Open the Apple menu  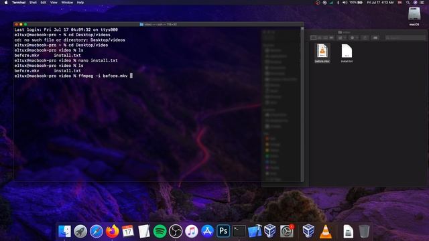(x=6, y=3)
